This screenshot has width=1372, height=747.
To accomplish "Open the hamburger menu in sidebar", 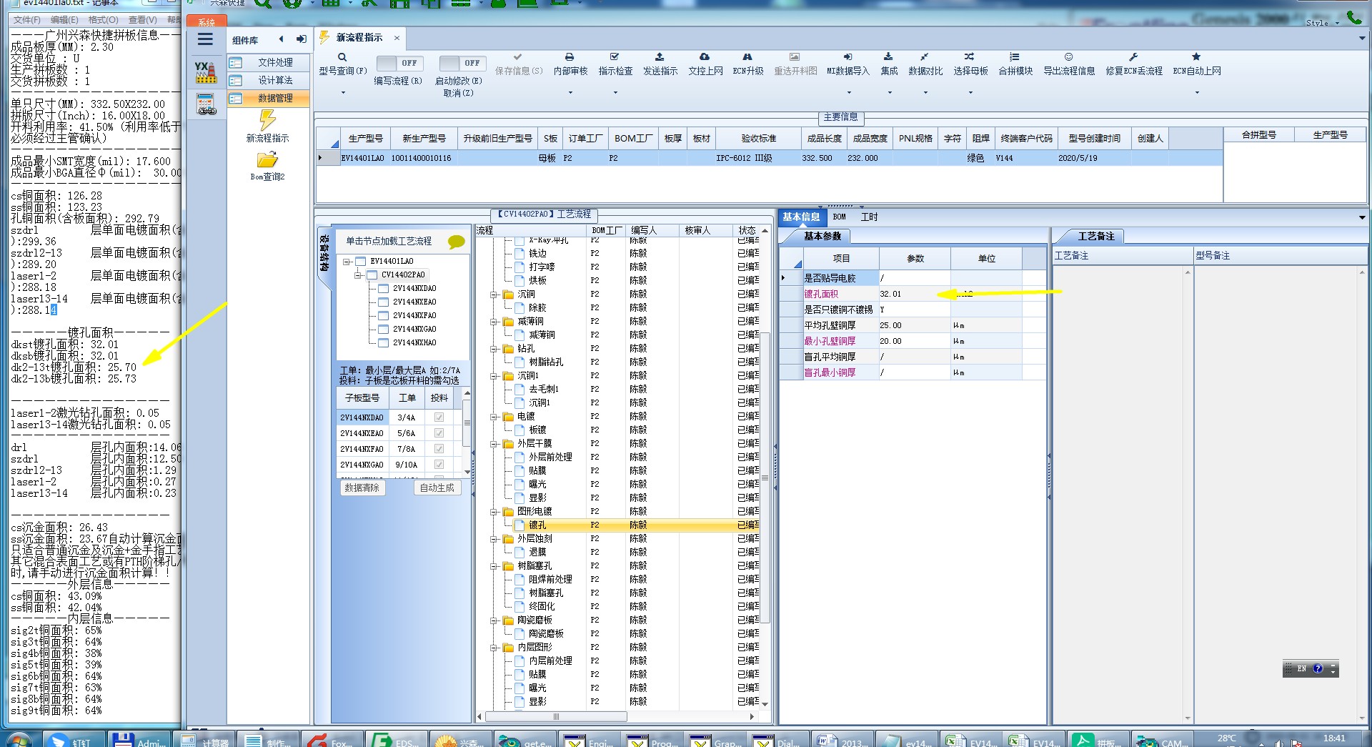I will click(205, 40).
